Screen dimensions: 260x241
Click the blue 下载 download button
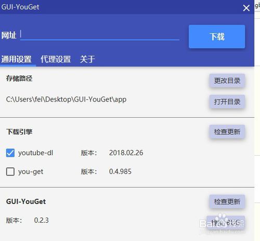(217, 36)
